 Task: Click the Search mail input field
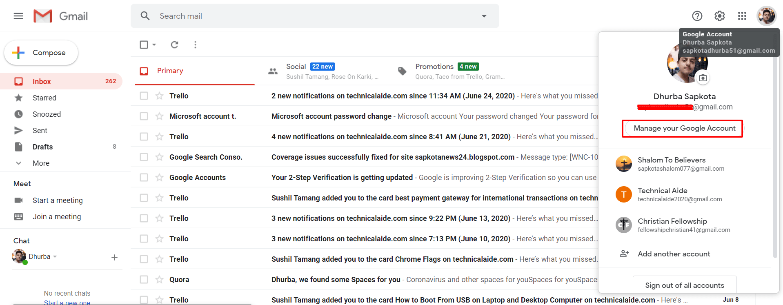point(315,16)
